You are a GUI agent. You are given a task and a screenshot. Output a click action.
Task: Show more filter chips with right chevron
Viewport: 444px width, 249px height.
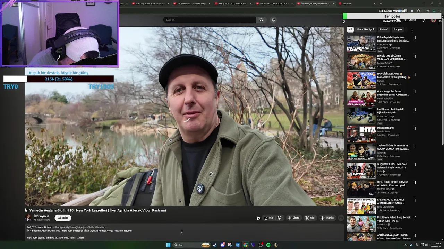pyautogui.click(x=412, y=30)
